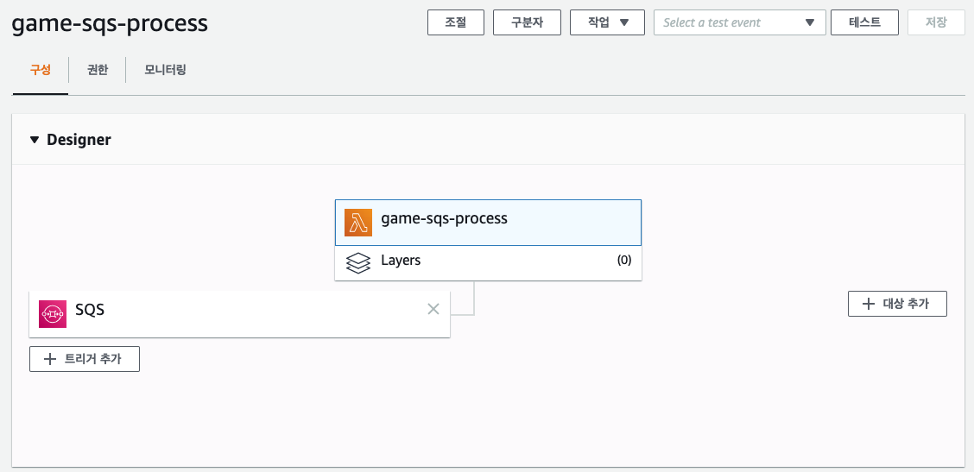Switch to the 모니터링 tab
The height and width of the screenshot is (472, 974).
(165, 70)
